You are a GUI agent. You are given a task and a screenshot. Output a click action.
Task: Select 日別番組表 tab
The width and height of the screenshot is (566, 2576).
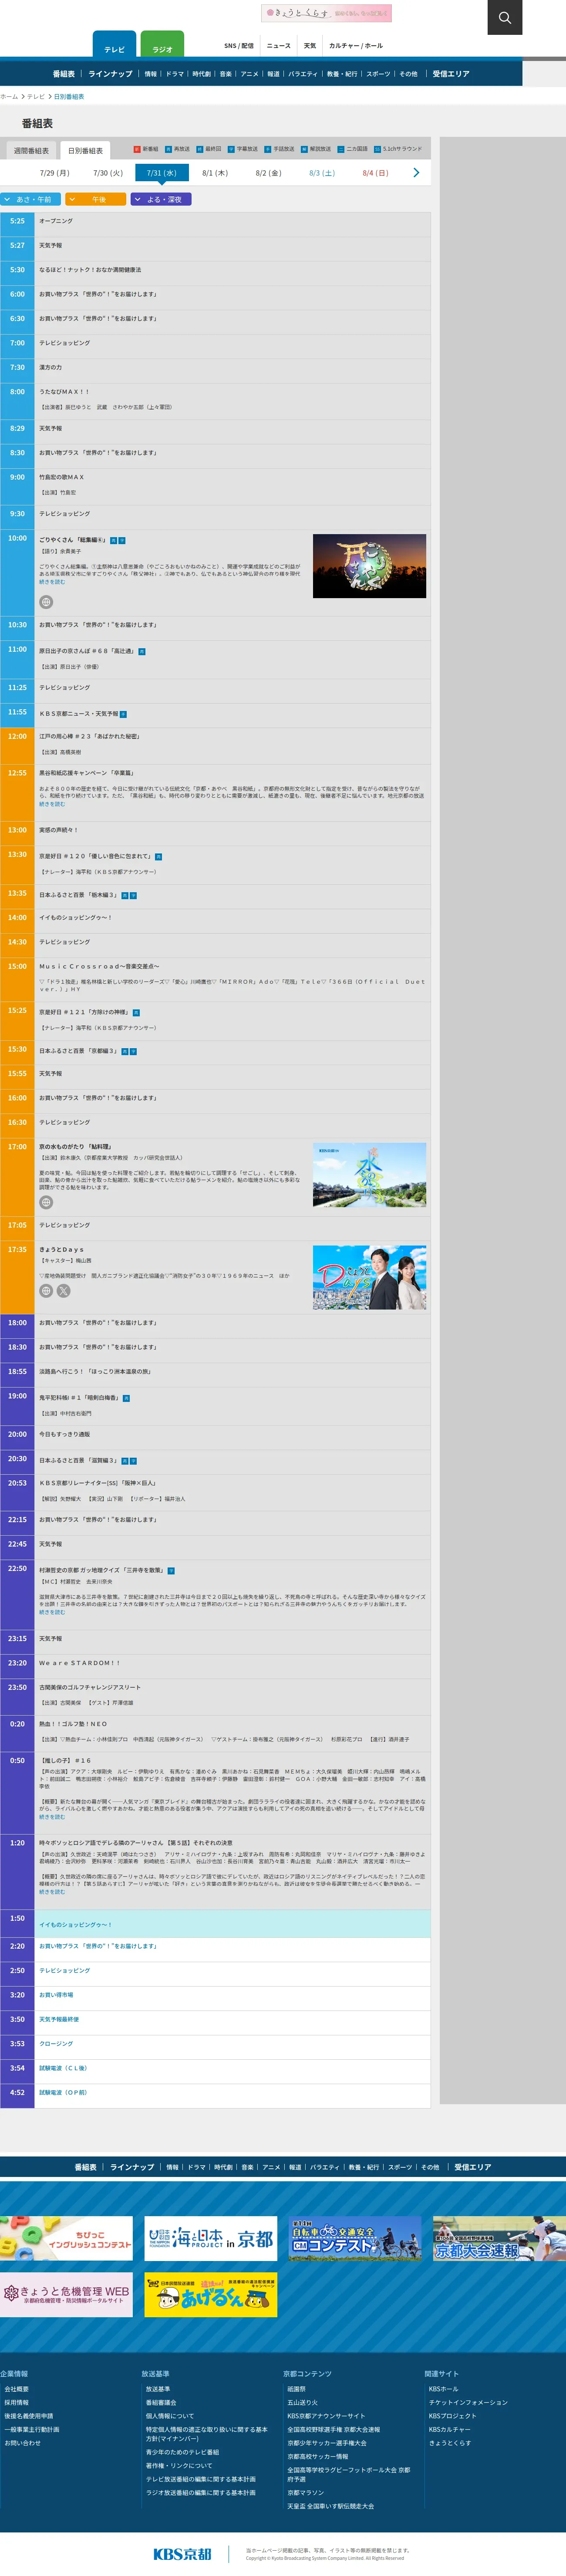point(85,150)
